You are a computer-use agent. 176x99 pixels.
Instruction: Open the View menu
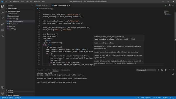23,2
